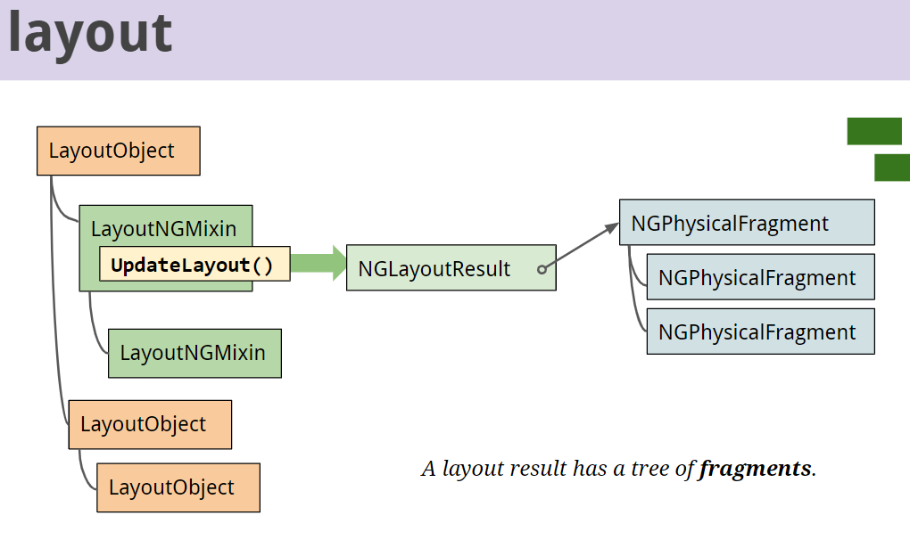The height and width of the screenshot is (540, 910).
Task: Click the bottommost LayoutObject node
Action: [178, 487]
